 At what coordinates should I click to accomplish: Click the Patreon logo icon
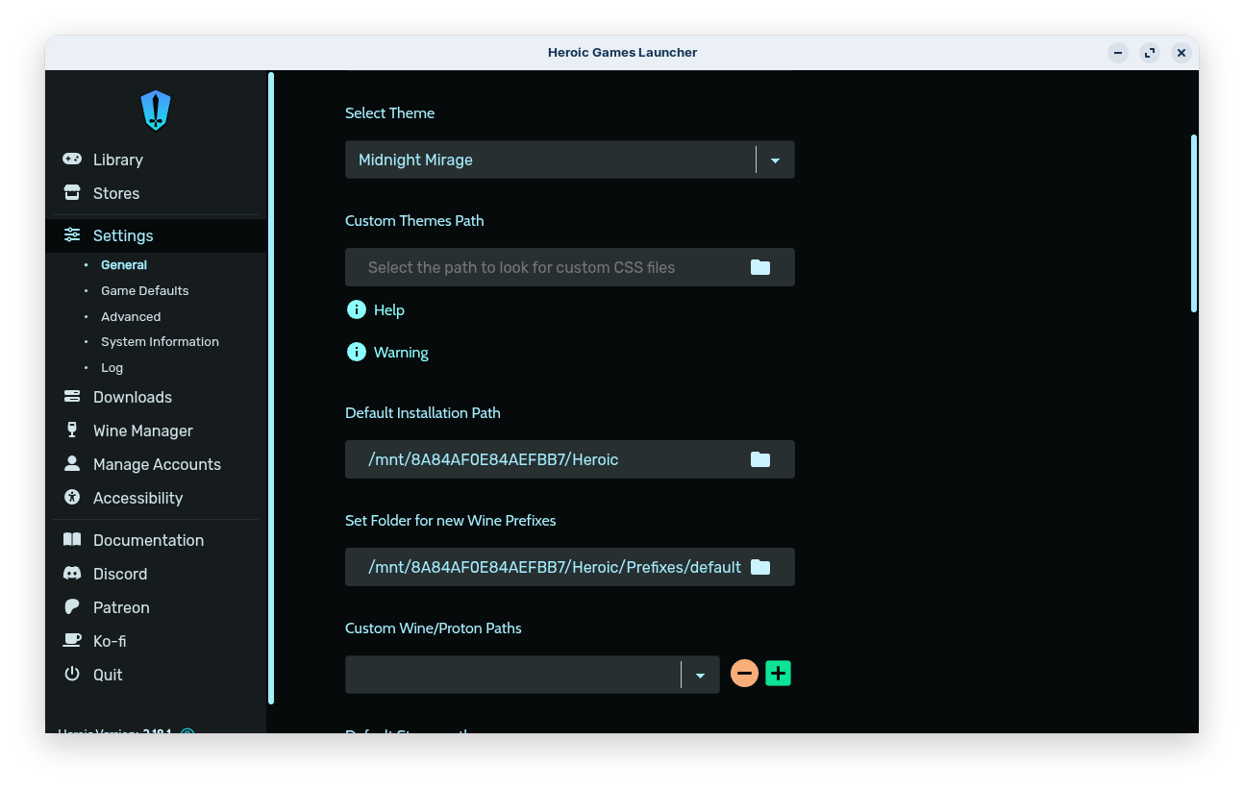[72, 607]
